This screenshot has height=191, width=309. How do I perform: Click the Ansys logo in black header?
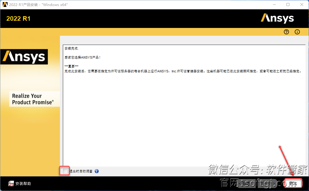click(277, 18)
